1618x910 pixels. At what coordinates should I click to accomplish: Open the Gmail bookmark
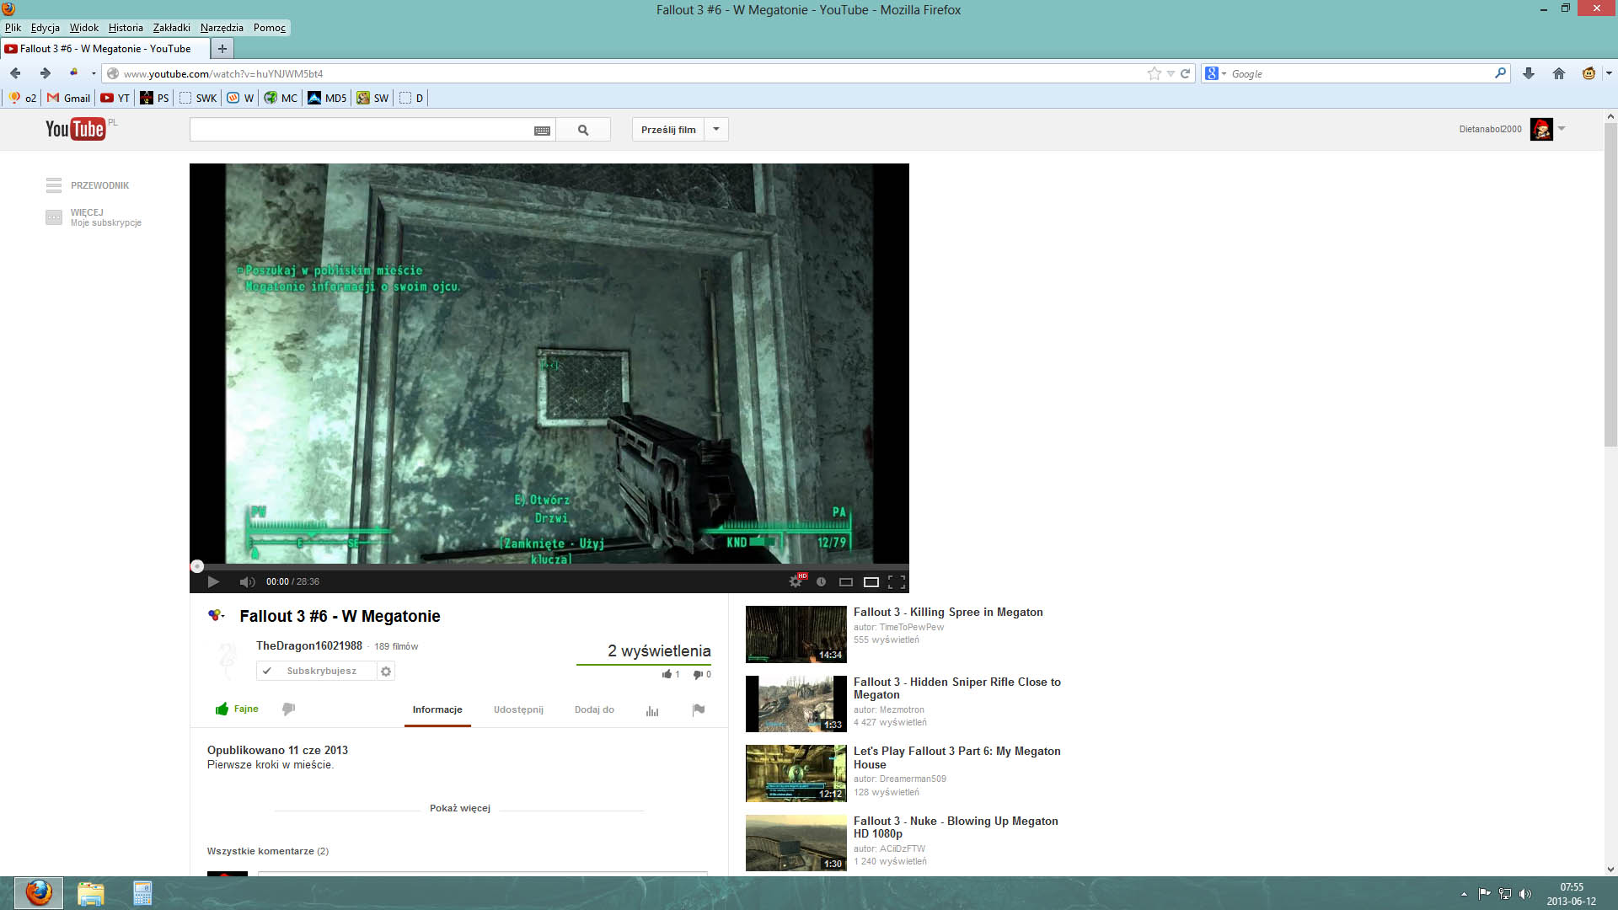[x=68, y=98]
